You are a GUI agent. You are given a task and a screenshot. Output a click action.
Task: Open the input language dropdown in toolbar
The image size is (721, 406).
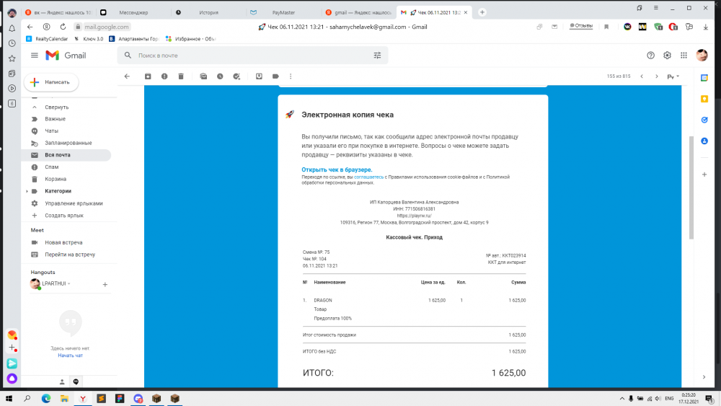click(x=673, y=76)
